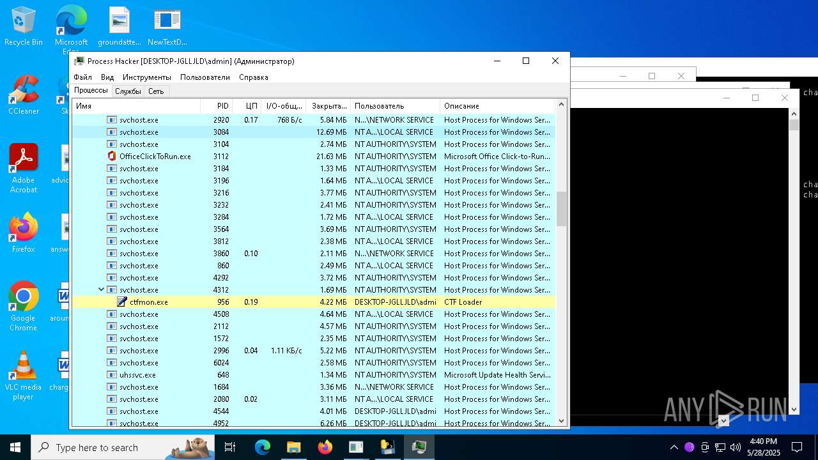The image size is (818, 460).
Task: Open Task View from the taskbar
Action: pos(230,447)
